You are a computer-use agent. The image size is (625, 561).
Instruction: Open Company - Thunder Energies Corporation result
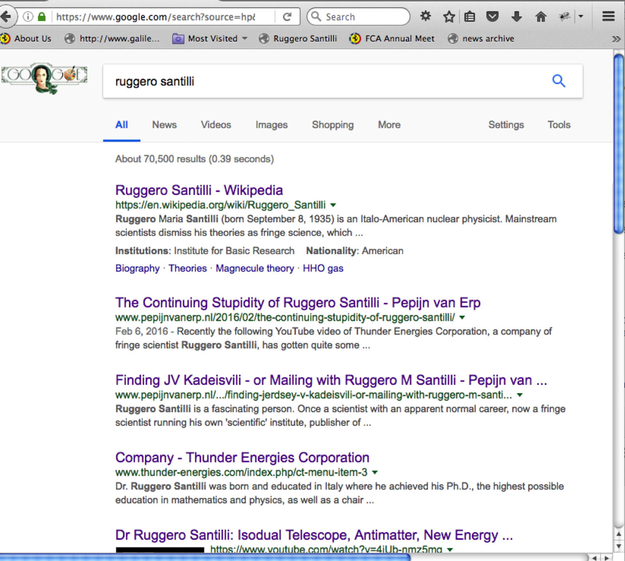242,457
